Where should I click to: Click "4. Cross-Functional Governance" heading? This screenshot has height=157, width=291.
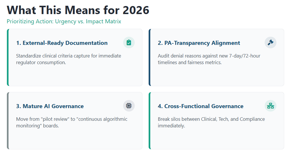[x=201, y=106]
